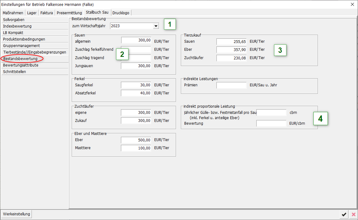Open Indexbewertung in the sidebar

[x=17, y=26]
